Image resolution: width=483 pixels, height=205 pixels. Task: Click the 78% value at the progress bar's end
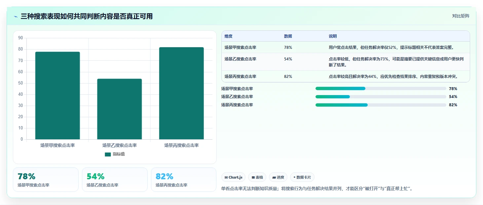[x=453, y=88]
